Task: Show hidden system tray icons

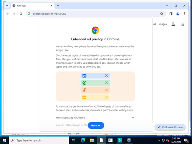Action: coord(159,140)
